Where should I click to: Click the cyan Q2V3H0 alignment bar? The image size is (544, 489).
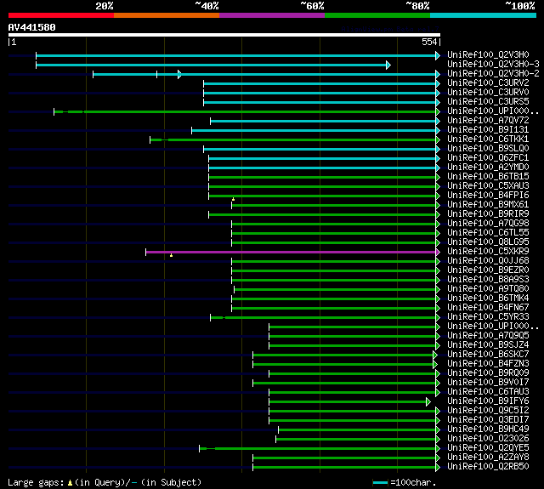236,55
